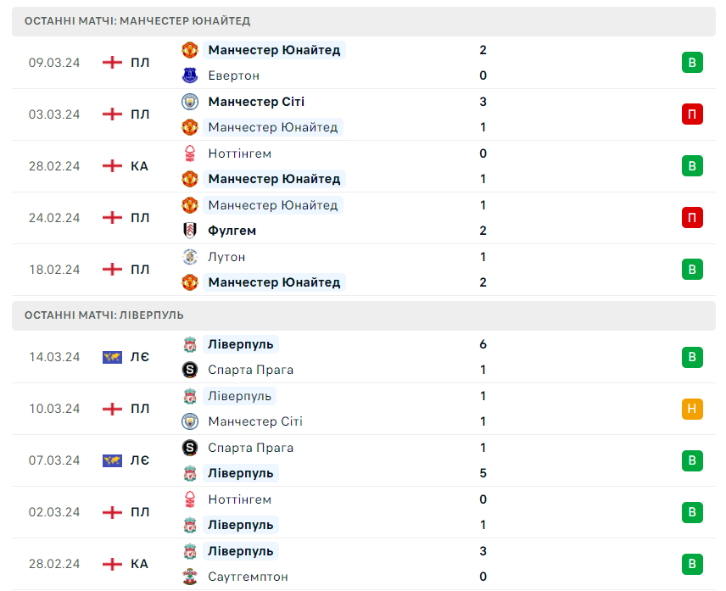Click Nottingham crest in 28.02.24 cup match

coord(190,153)
